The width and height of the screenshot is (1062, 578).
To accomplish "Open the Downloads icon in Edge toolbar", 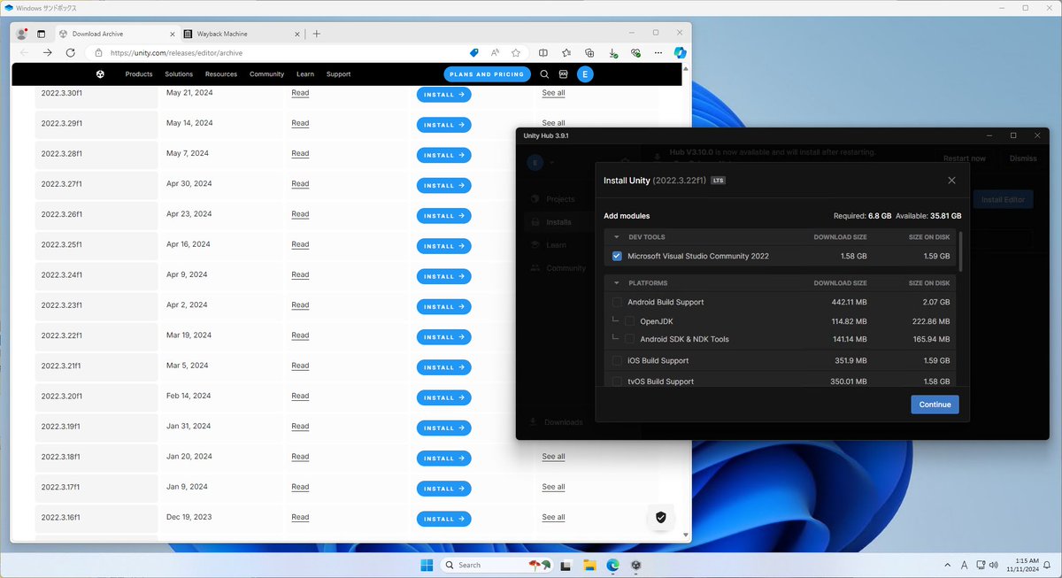I will click(612, 53).
